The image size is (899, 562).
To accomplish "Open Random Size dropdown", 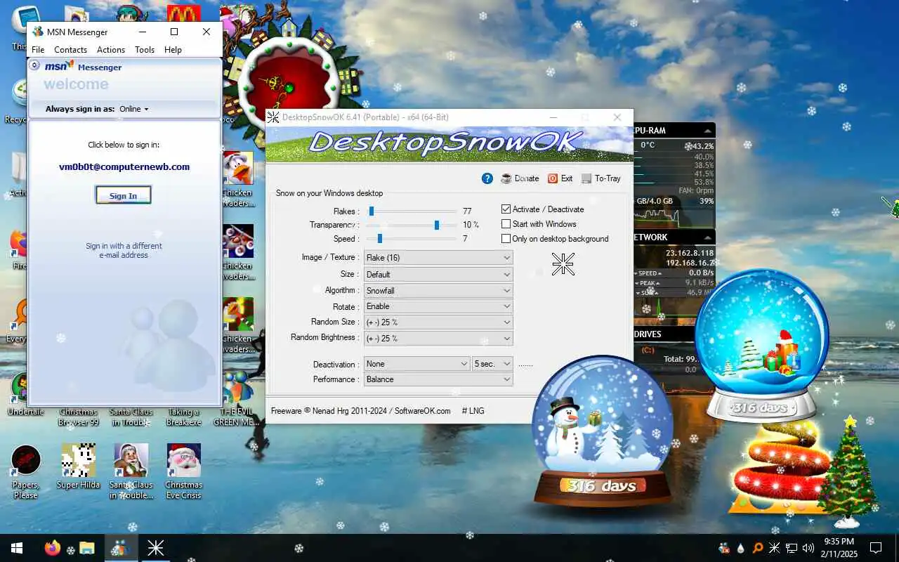I will [x=438, y=322].
